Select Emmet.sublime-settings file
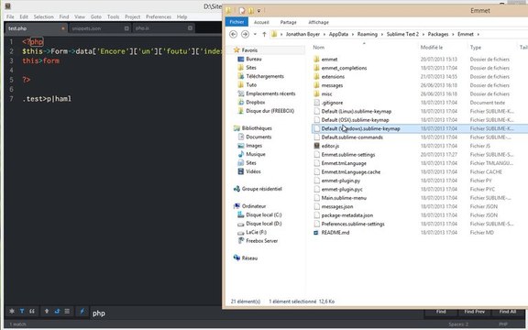 click(x=348, y=155)
